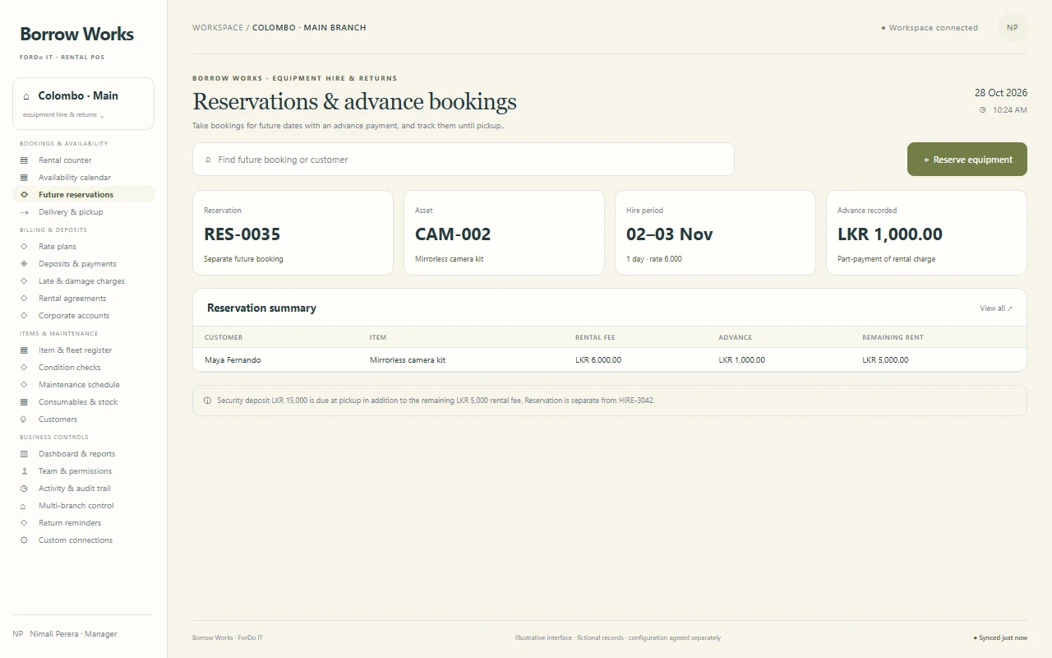Image resolution: width=1052 pixels, height=658 pixels.
Task: Click the Activity & audit trail clock icon
Action: (24, 489)
